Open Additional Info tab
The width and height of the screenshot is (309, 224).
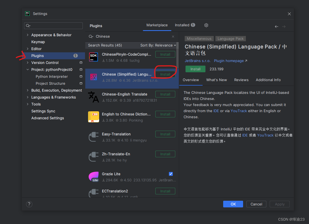(268, 80)
